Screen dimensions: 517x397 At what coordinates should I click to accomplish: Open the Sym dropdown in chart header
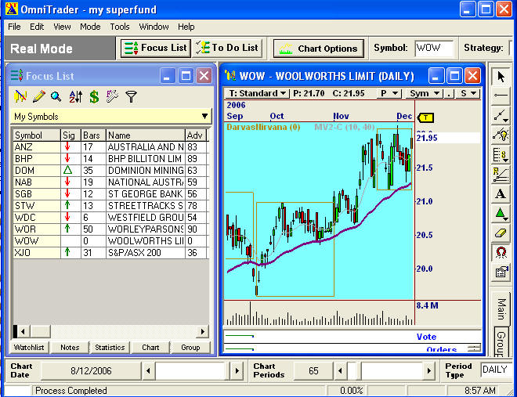click(424, 93)
